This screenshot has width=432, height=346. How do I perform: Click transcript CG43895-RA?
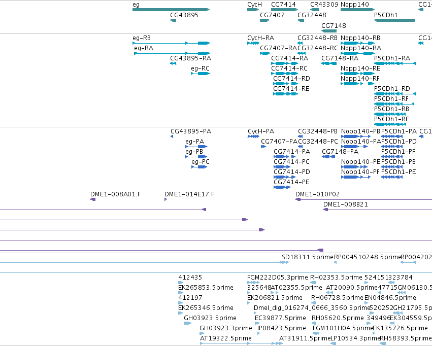191,58
